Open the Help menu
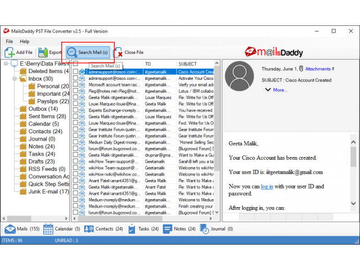 point(25,42)
